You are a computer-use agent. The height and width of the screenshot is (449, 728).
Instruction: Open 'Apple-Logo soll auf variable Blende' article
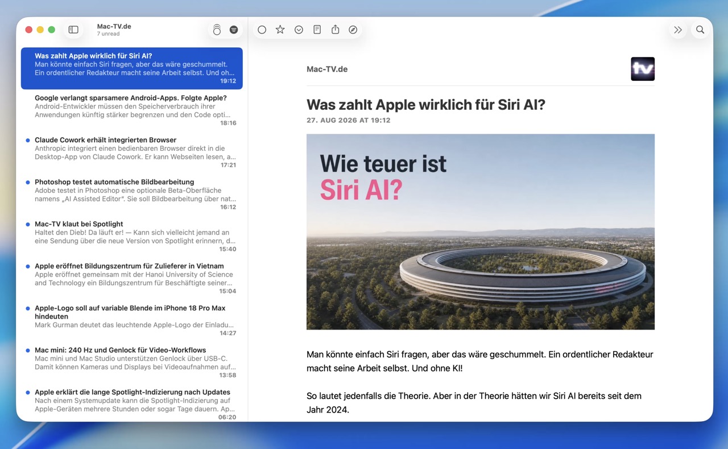[132, 321]
